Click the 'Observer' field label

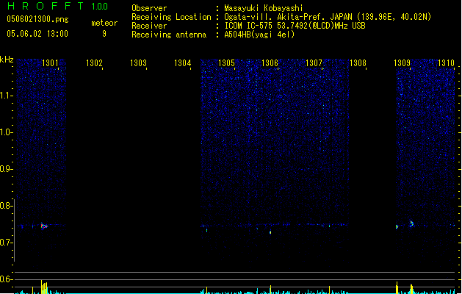149,8
